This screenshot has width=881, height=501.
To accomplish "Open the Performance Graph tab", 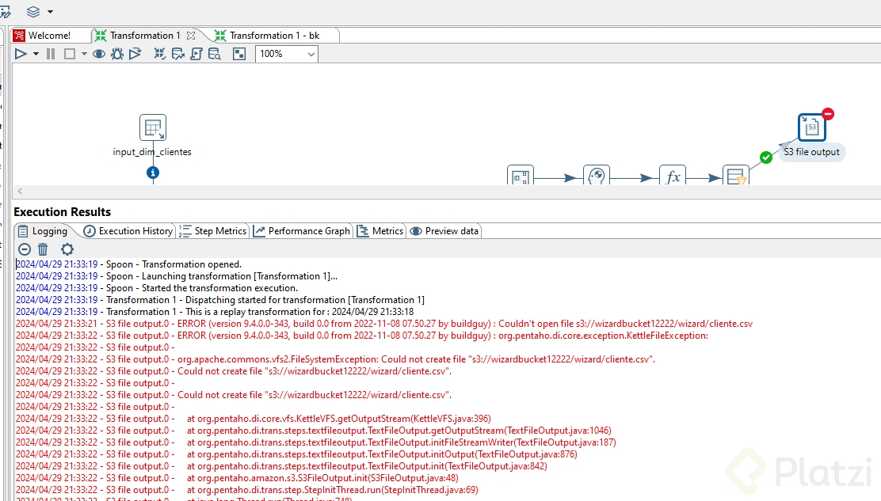I will 302,231.
